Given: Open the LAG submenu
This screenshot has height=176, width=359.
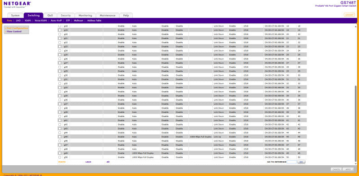Looking at the screenshot, I should pyautogui.click(x=18, y=21).
